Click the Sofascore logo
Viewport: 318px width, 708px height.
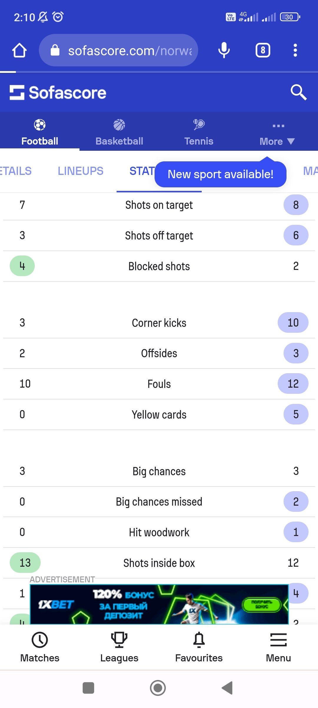[x=58, y=93]
